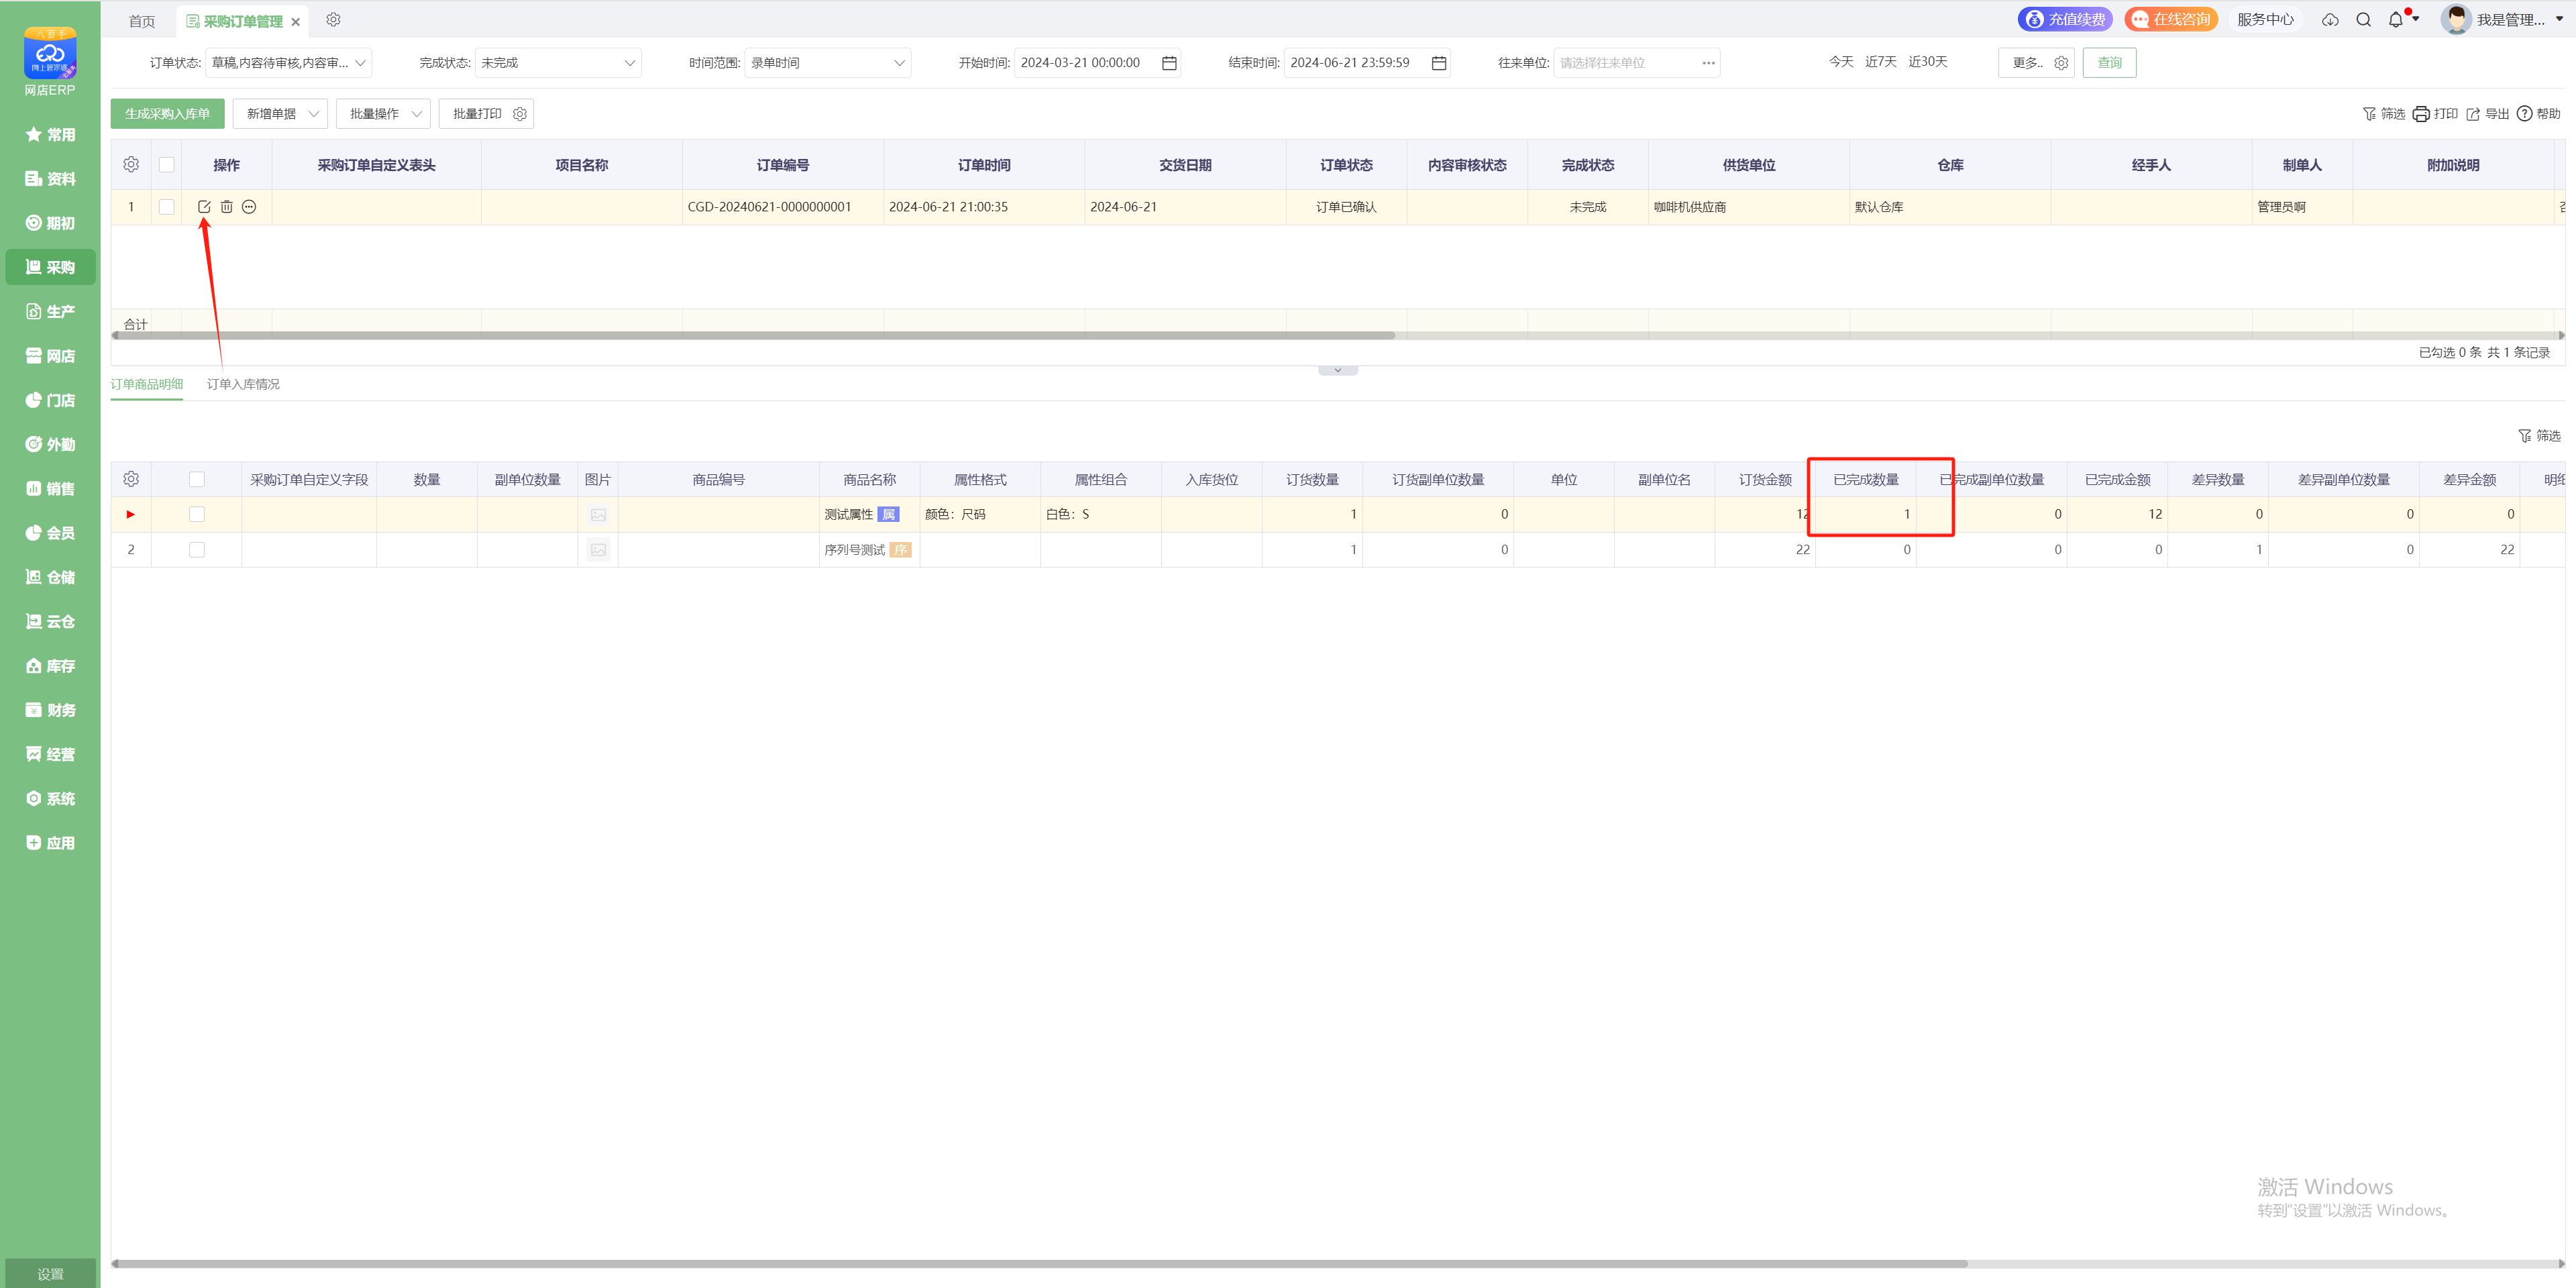
Task: Click the 生成采购入库单 button
Action: (167, 114)
